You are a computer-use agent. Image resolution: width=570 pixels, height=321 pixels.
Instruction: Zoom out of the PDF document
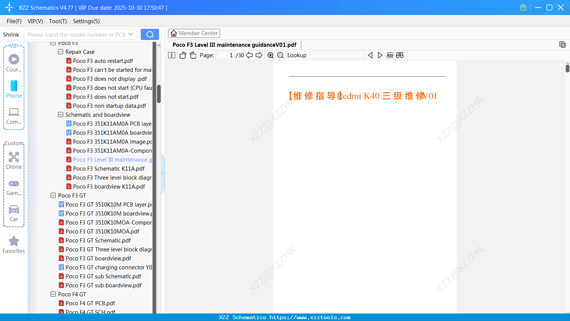click(x=280, y=55)
